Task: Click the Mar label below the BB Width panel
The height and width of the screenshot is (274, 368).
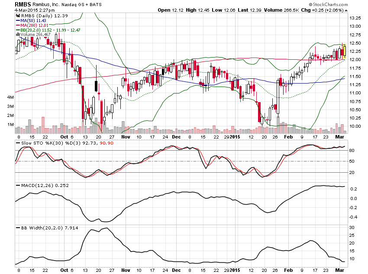Action: point(340,270)
